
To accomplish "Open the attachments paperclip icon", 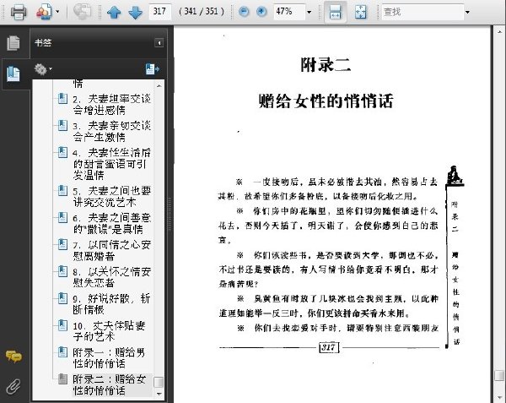I will point(13,386).
